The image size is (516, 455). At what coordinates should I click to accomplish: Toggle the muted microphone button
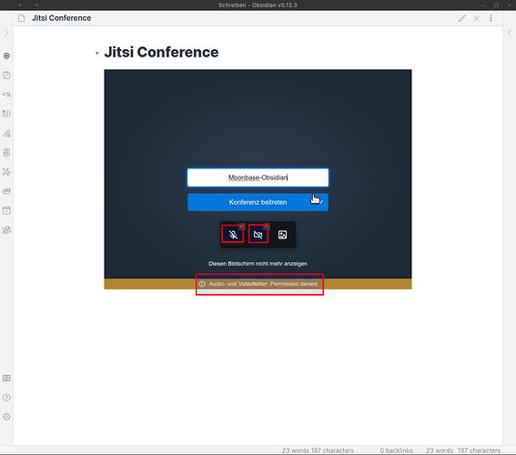coord(233,235)
